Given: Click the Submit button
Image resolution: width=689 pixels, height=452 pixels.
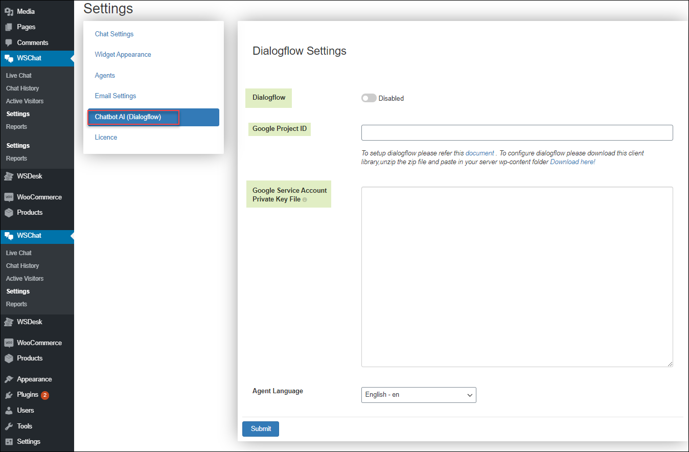Looking at the screenshot, I should point(261,428).
